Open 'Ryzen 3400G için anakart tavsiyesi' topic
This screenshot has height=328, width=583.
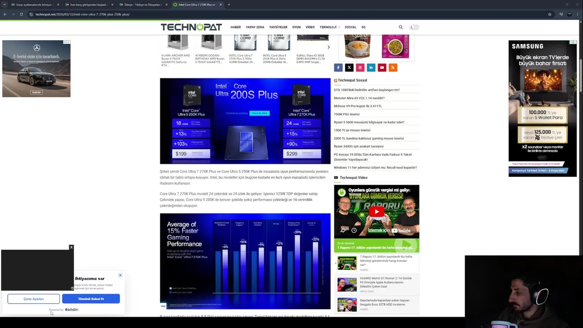pyautogui.click(x=358, y=146)
